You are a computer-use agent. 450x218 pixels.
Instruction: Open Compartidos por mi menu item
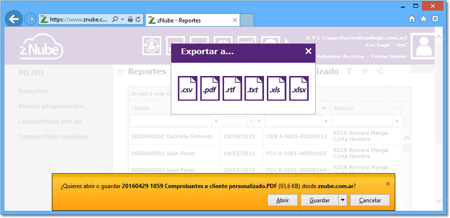50,121
